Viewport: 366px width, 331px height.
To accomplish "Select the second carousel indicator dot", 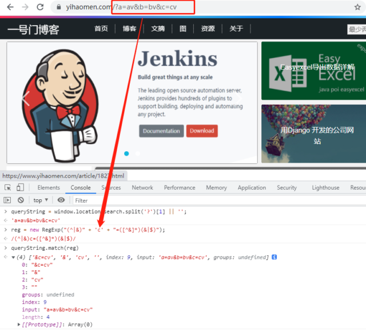I will pyautogui.click(x=138, y=153).
